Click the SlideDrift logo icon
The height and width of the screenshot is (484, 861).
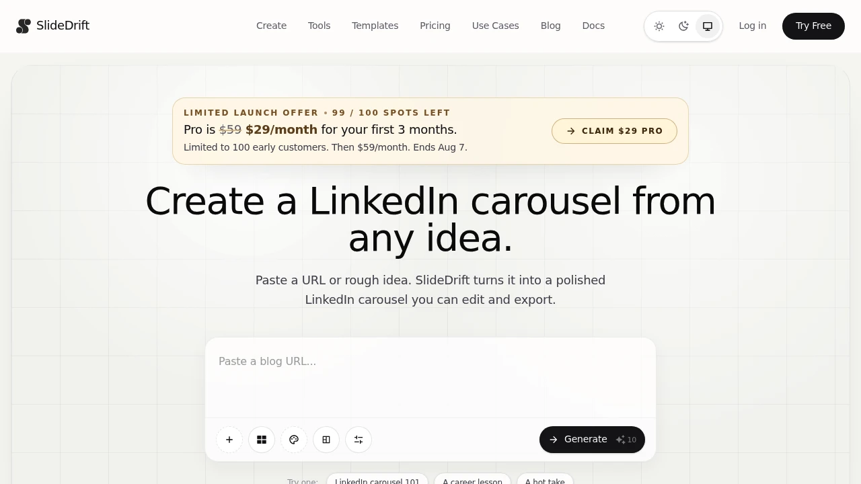pos(24,26)
